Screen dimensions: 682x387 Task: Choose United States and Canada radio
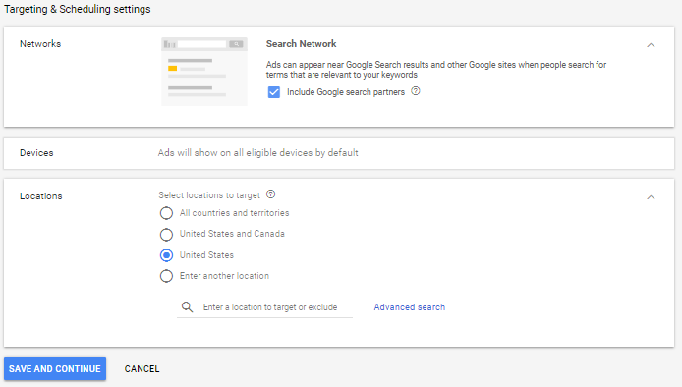[166, 235]
